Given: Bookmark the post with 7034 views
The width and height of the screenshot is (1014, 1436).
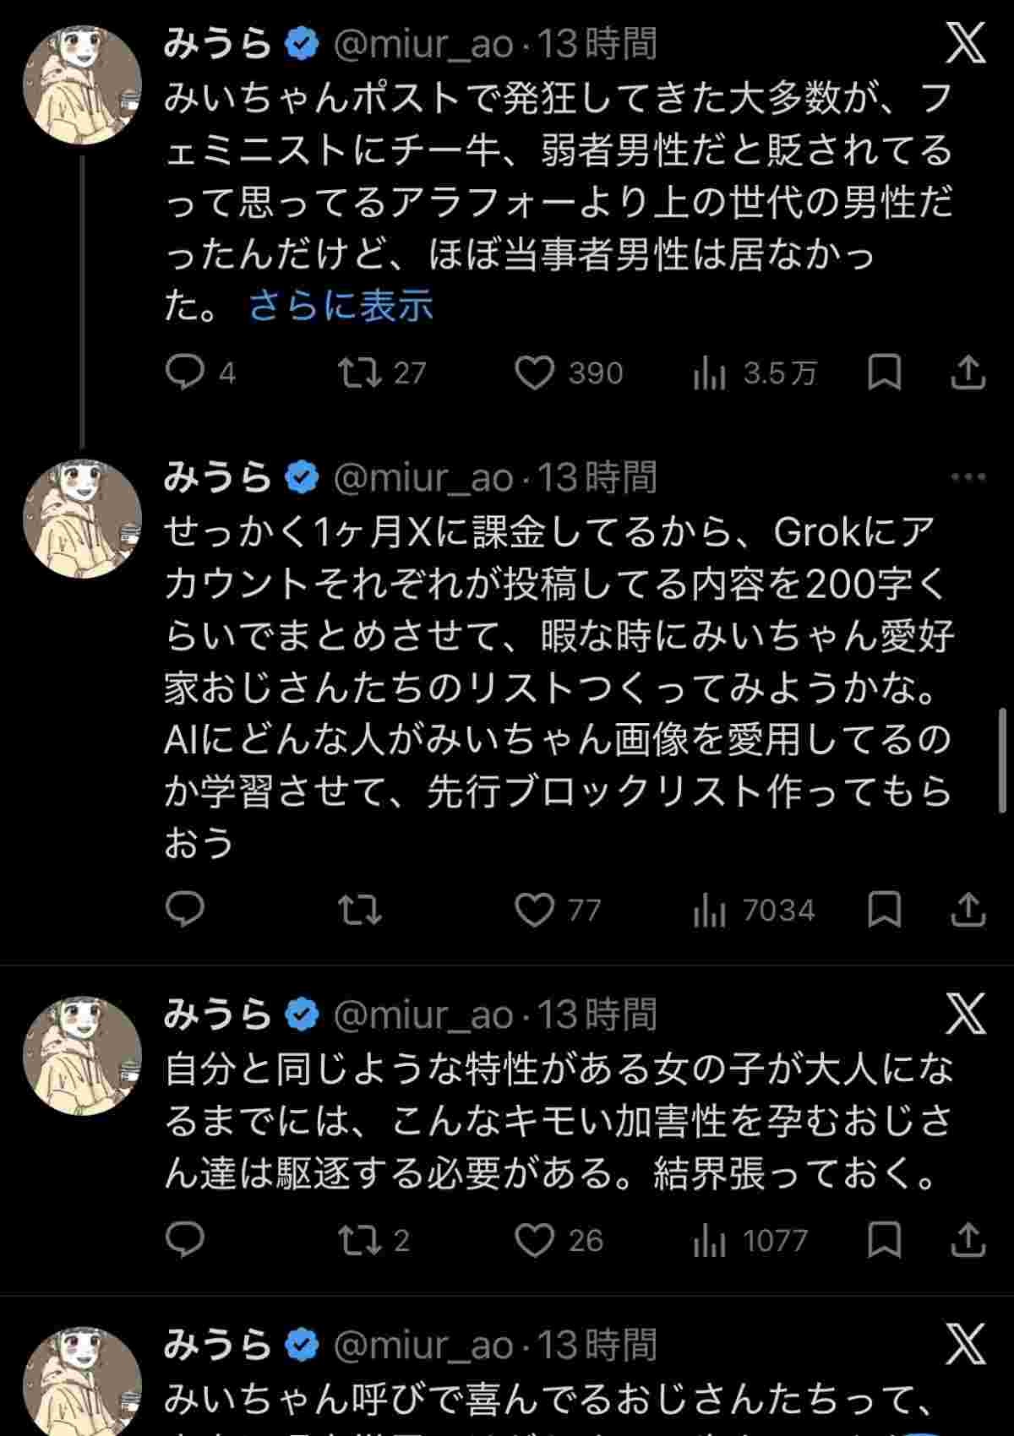Looking at the screenshot, I should (885, 910).
